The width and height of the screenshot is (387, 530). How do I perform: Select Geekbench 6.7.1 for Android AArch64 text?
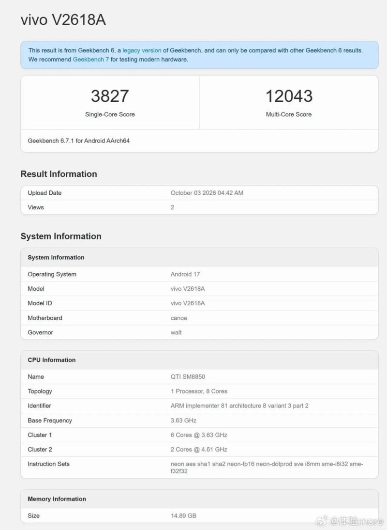pos(79,140)
